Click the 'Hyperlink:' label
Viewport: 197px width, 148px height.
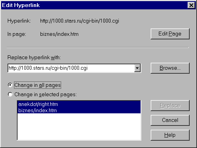click(x=19, y=21)
